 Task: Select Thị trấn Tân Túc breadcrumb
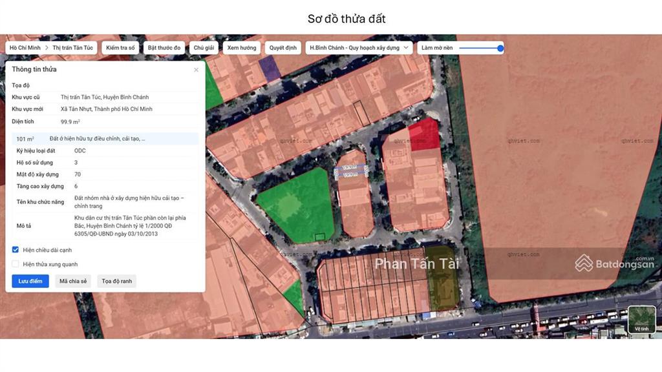(x=72, y=48)
